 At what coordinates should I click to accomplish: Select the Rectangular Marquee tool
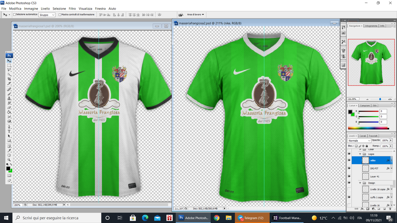tap(9, 66)
